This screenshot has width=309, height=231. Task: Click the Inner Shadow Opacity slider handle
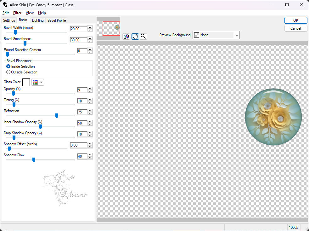click(x=40, y=127)
